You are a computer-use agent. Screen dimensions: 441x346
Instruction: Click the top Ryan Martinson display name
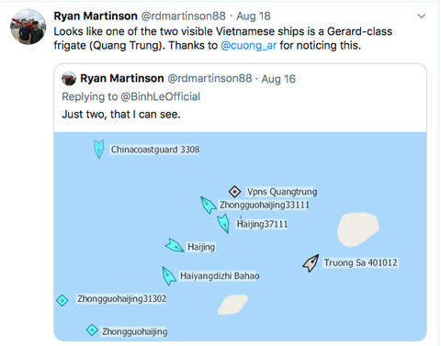click(96, 16)
